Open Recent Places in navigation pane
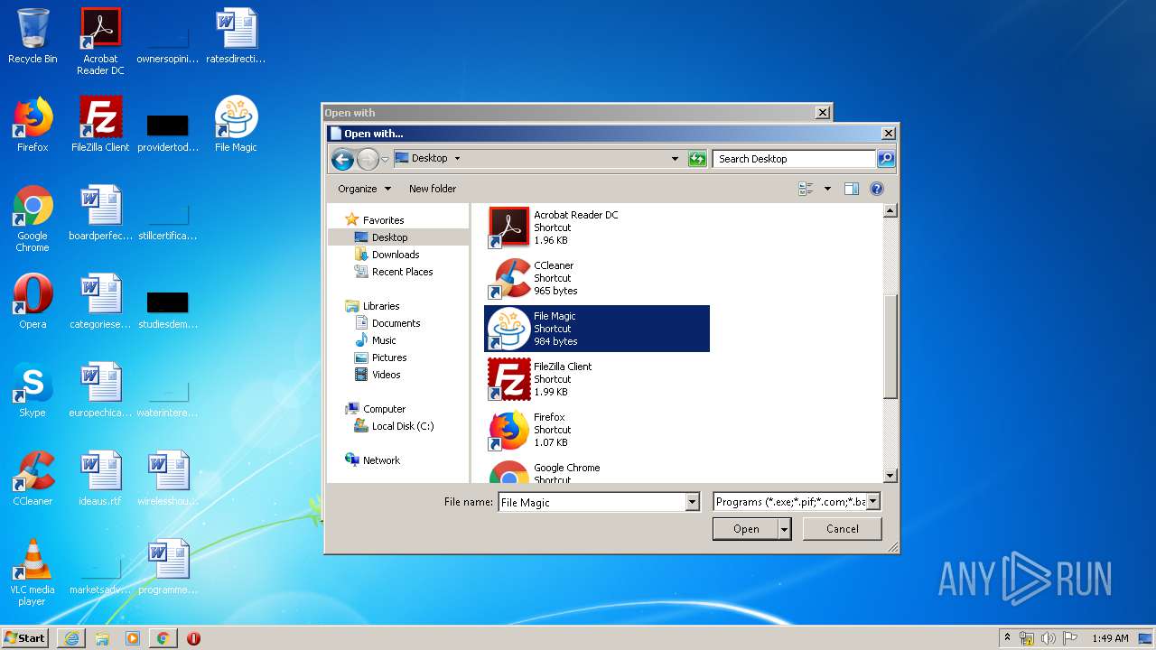The width and height of the screenshot is (1156, 650). (x=402, y=272)
